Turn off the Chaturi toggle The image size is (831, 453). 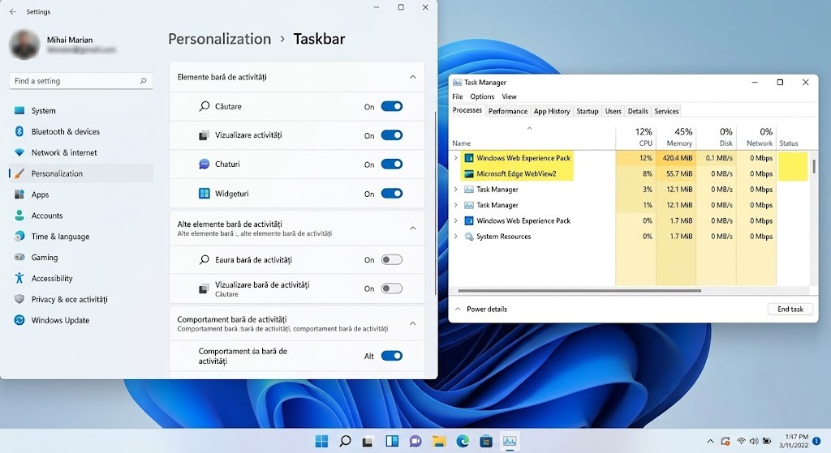click(392, 164)
